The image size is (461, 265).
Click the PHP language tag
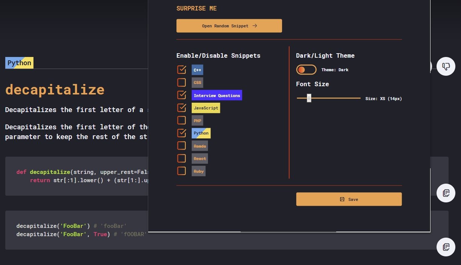click(197, 121)
